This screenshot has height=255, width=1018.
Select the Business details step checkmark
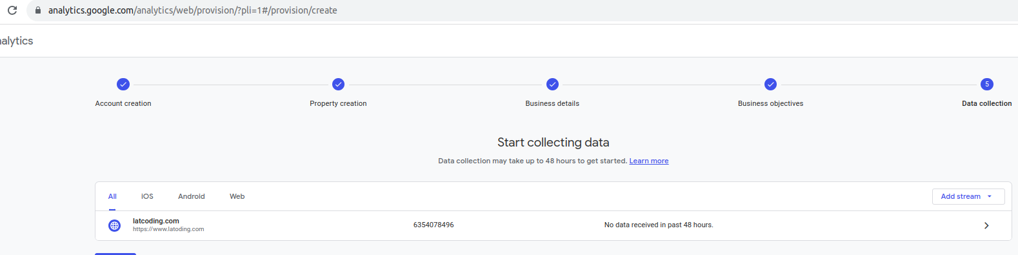point(552,85)
